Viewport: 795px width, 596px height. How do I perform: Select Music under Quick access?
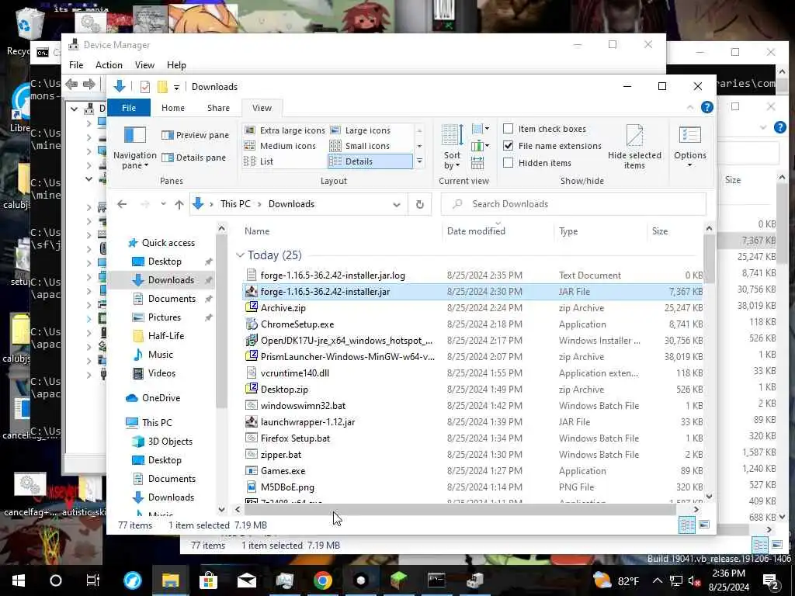(160, 355)
